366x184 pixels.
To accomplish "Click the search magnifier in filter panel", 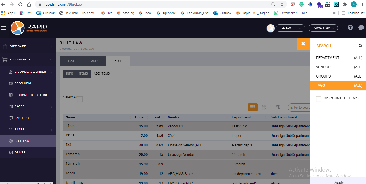I will tap(360, 46).
